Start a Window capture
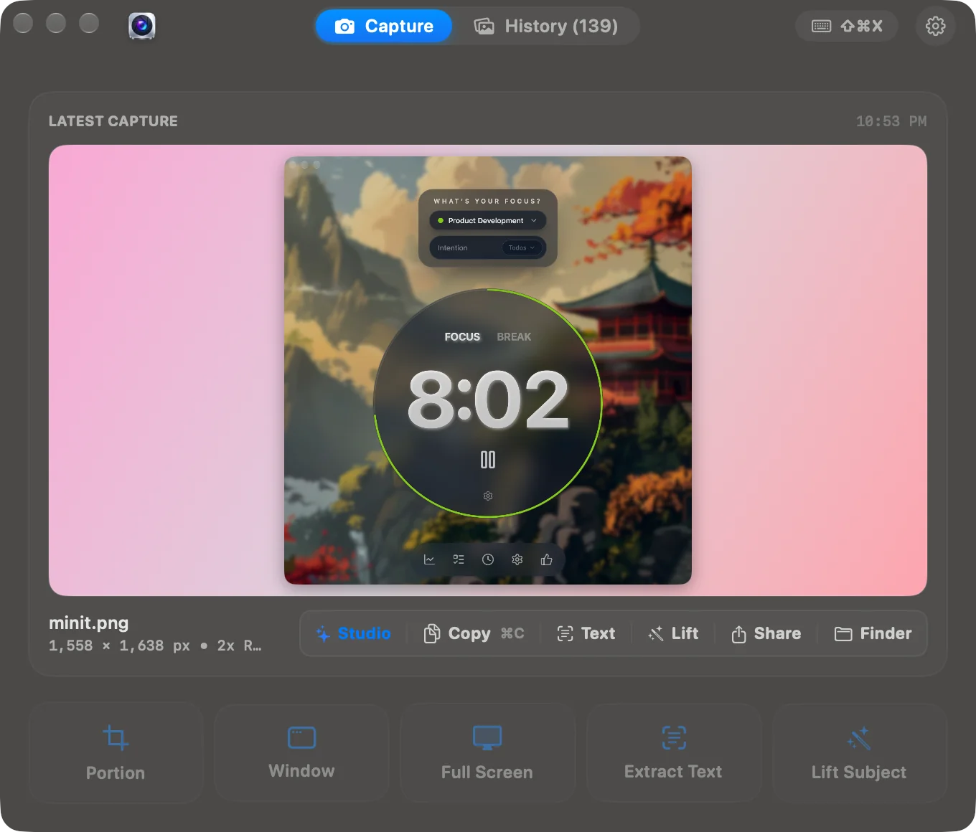The width and height of the screenshot is (976, 832). pyautogui.click(x=301, y=753)
